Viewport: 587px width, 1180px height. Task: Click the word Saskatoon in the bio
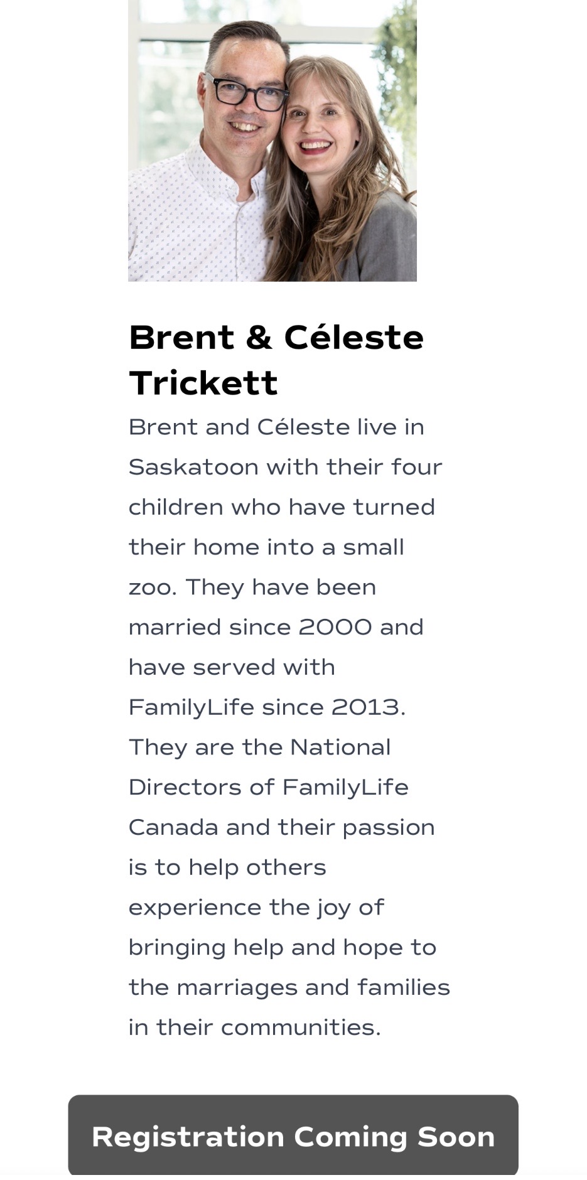[x=193, y=467]
